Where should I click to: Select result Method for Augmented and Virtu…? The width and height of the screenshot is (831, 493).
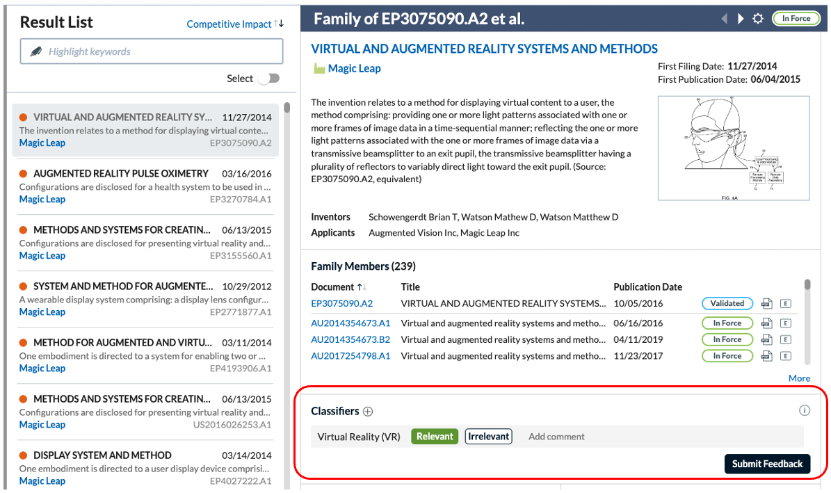(x=145, y=356)
